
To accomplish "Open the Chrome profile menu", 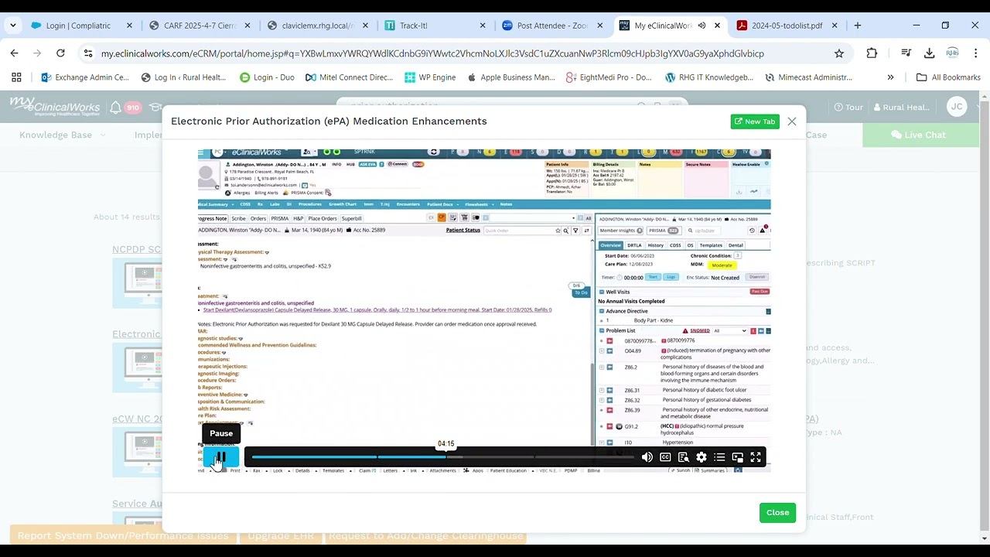I will [952, 53].
